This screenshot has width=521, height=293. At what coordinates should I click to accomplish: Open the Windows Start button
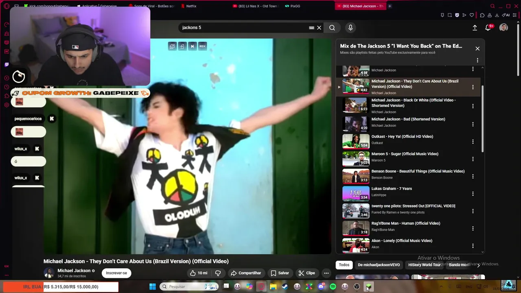152,286
